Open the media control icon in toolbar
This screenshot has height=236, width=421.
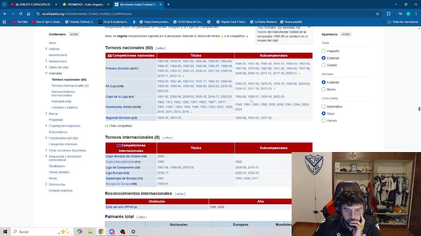click(400, 14)
